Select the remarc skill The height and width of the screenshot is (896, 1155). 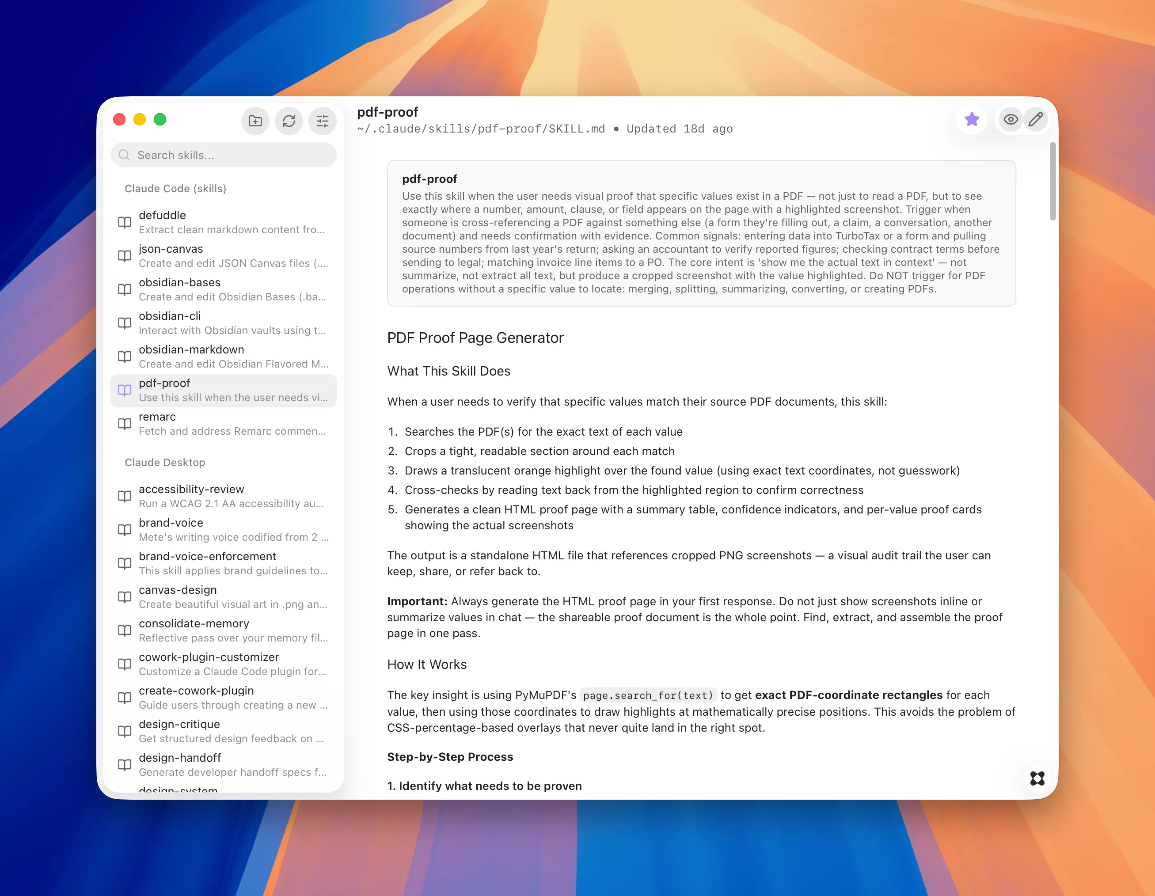click(x=224, y=424)
